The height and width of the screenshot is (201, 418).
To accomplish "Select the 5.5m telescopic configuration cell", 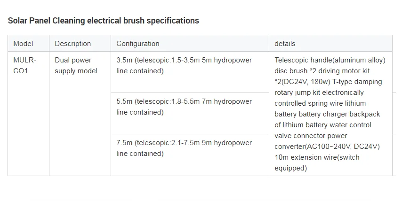I will click(190, 113).
